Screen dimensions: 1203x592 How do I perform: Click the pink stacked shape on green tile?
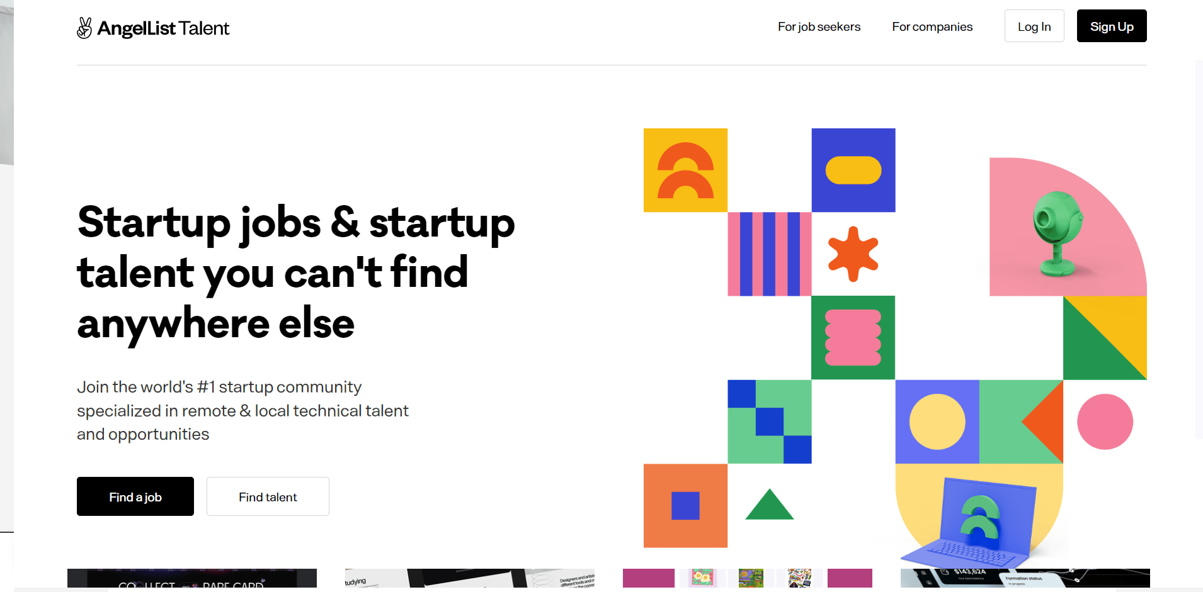(x=853, y=337)
